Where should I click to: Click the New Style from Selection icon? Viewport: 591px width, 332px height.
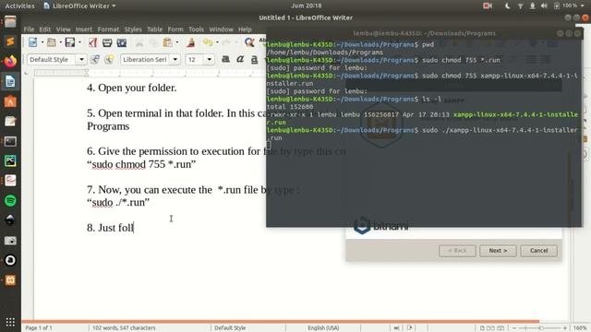109,59
